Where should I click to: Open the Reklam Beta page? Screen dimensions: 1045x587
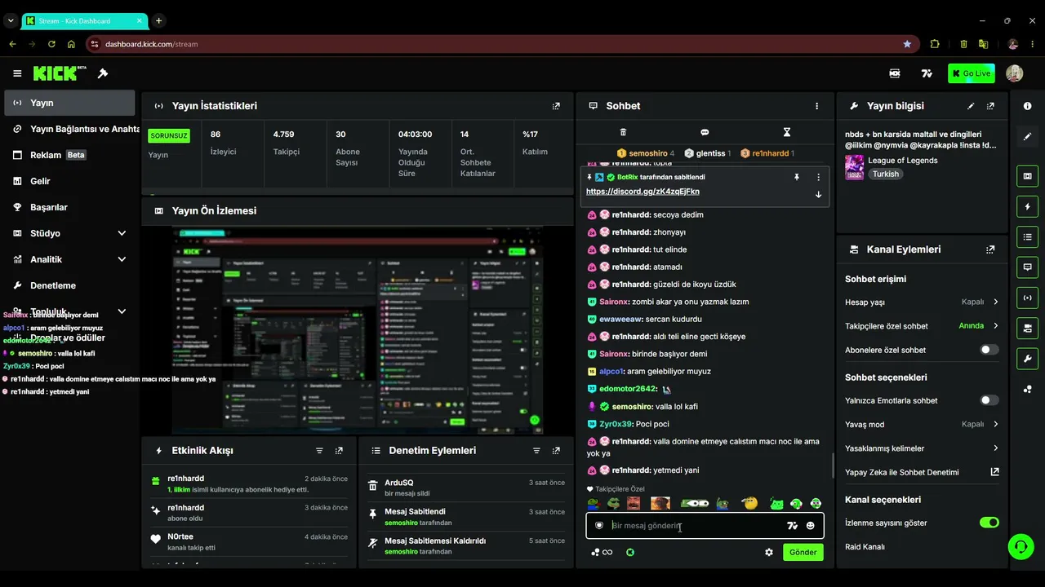coord(69,155)
